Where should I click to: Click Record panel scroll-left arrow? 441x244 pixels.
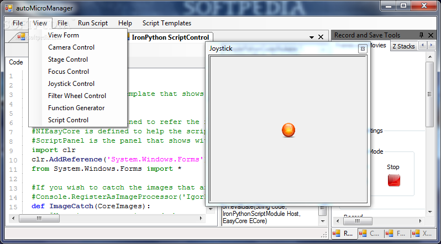338,221
